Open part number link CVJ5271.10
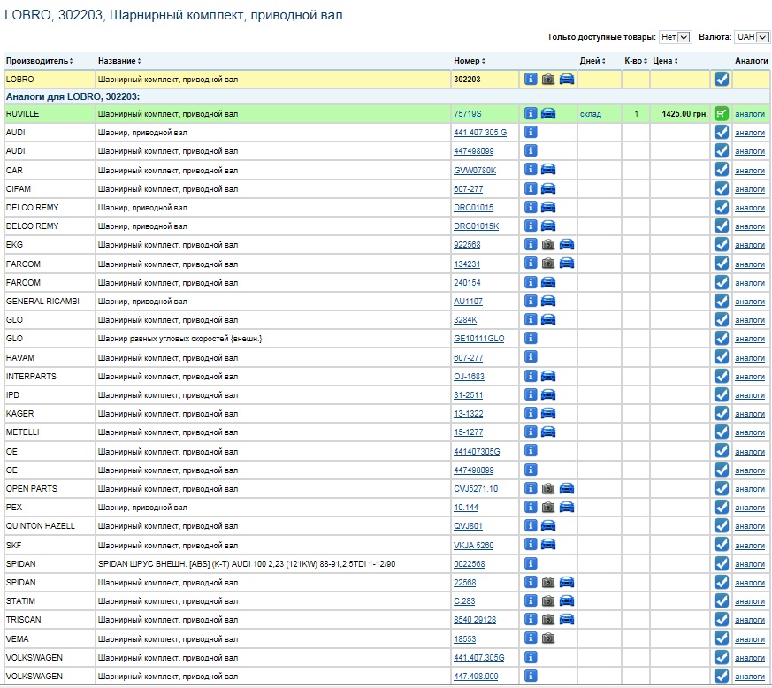Image resolution: width=772 pixels, height=688 pixels. click(x=475, y=489)
